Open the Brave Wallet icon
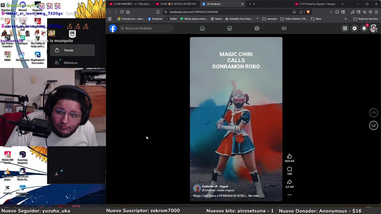Screen dimensions: 381x214 pyautogui.click(x=359, y=12)
